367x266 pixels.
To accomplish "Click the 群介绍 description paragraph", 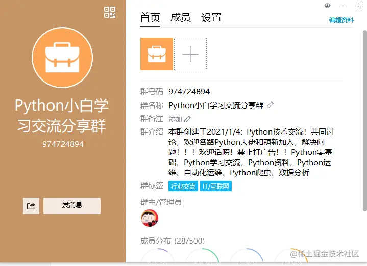I will click(251, 152).
